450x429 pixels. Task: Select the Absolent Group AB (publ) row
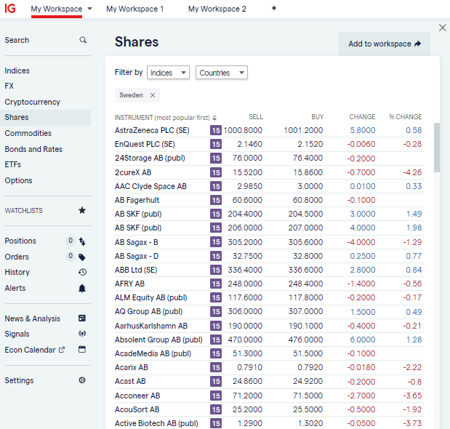(x=269, y=340)
